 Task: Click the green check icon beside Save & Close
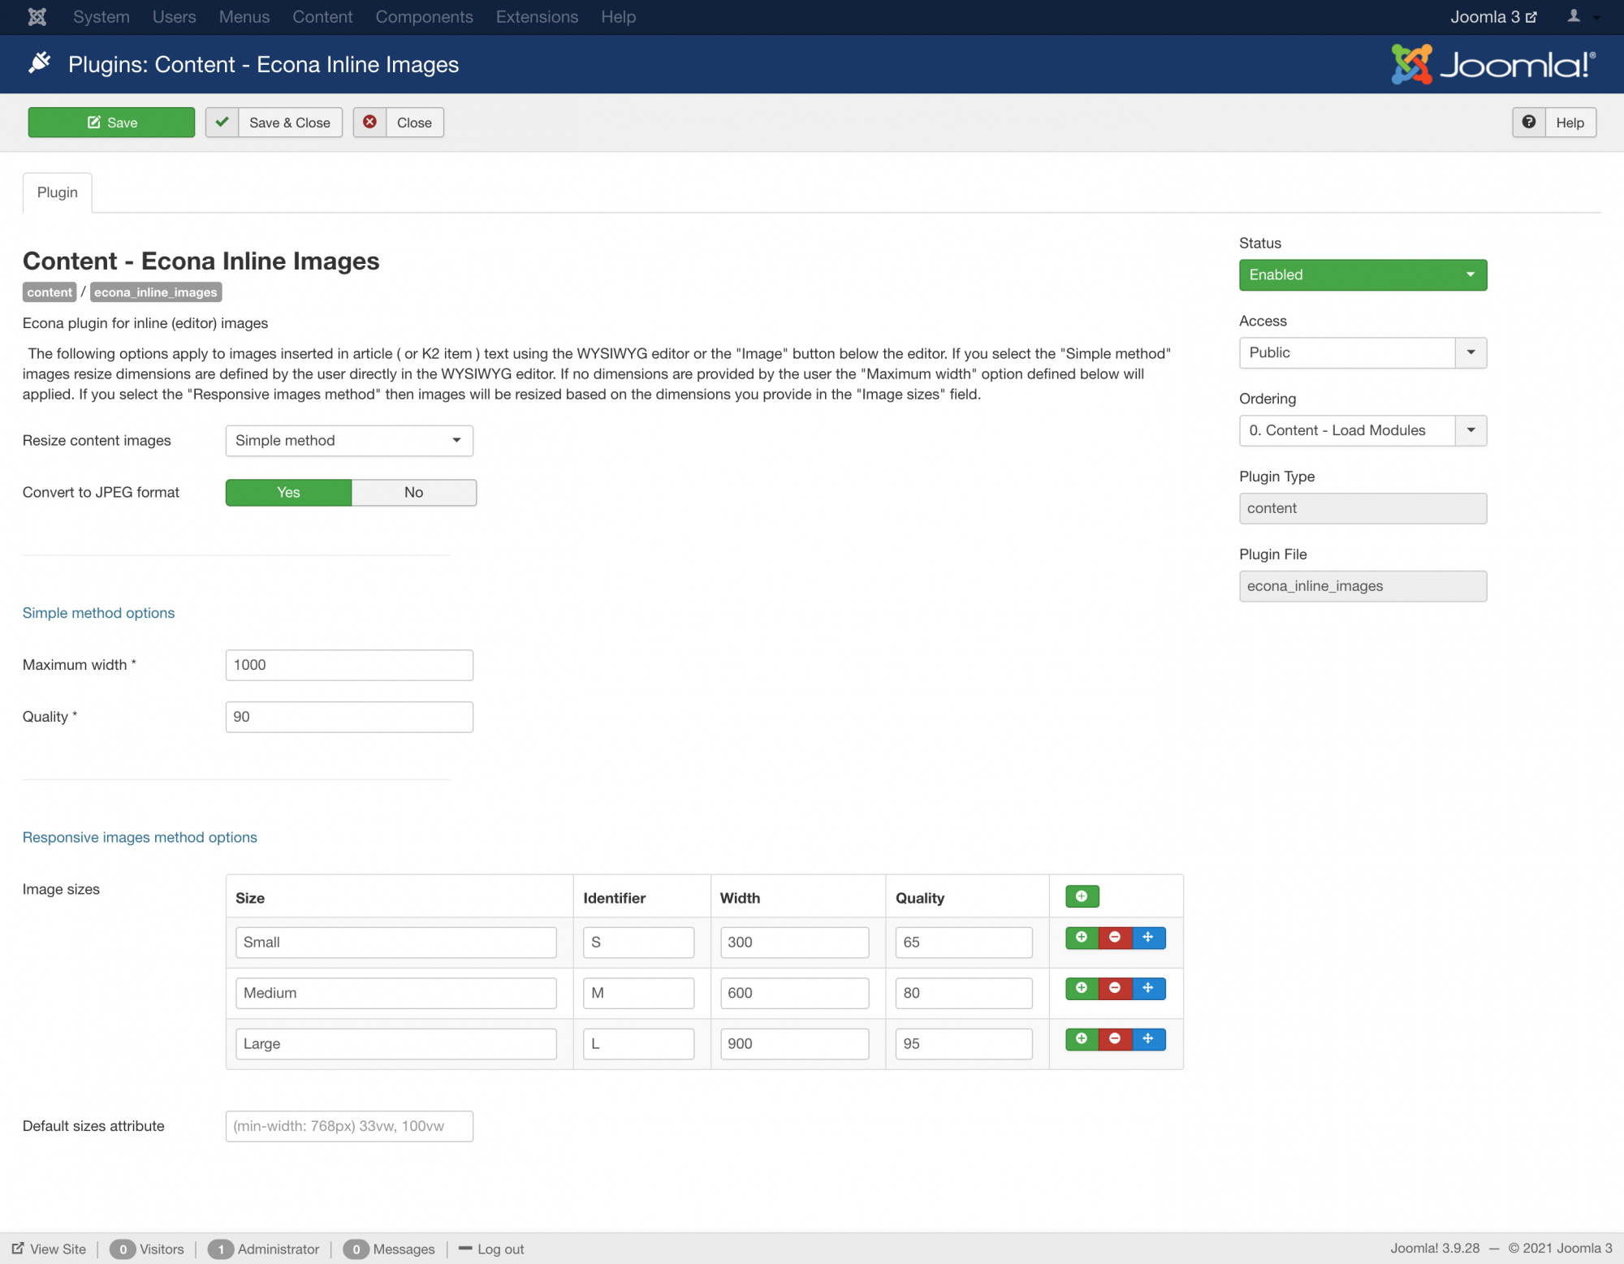tap(222, 122)
